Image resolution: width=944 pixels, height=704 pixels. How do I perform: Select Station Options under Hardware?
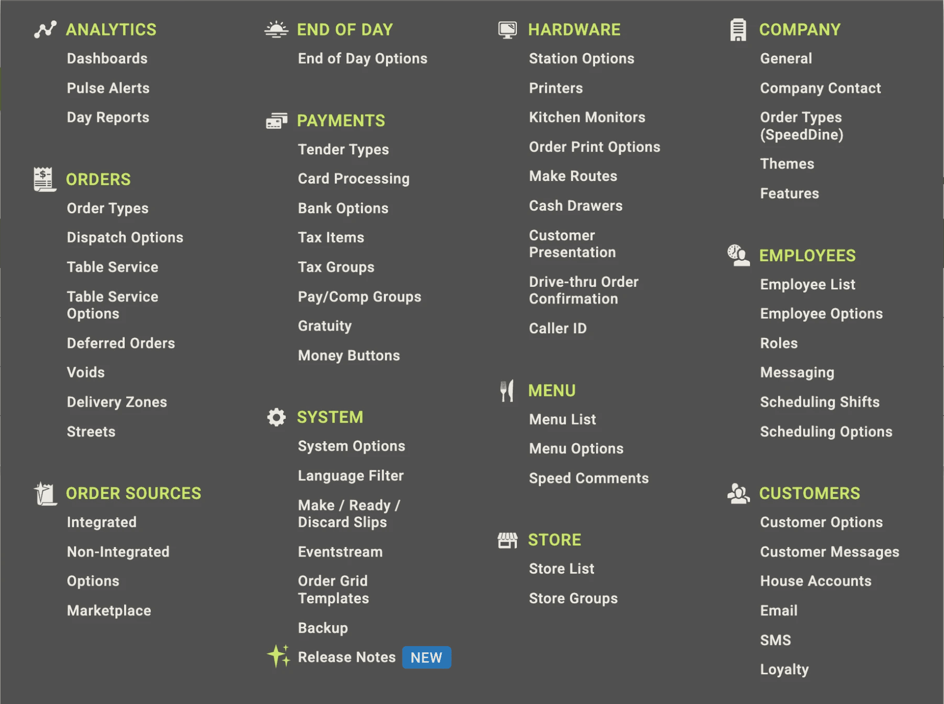click(582, 58)
